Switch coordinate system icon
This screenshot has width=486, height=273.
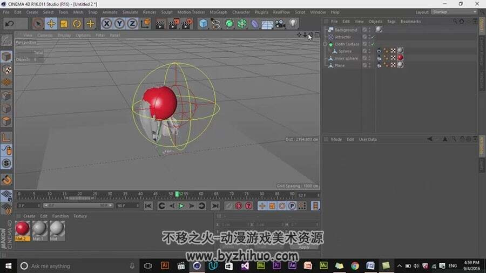tap(145, 24)
